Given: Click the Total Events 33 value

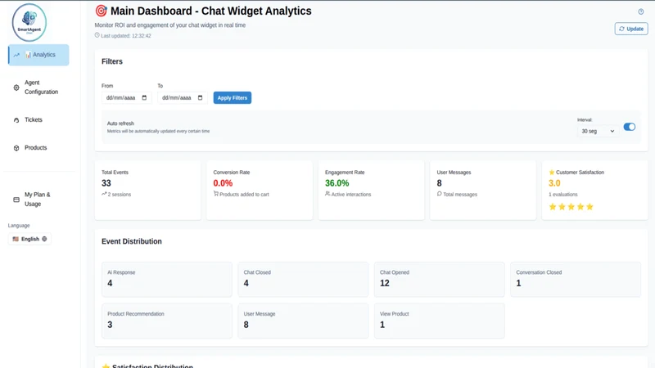Looking at the screenshot, I should [106, 183].
